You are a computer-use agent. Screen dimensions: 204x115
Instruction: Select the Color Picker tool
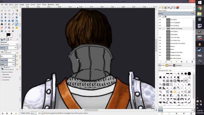pos(13,14)
